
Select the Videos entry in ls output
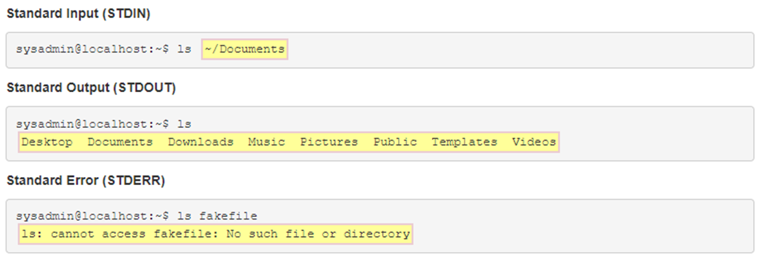click(534, 142)
